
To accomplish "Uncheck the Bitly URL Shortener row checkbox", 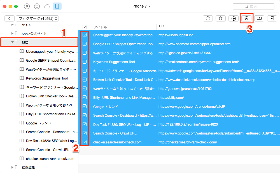I will [85, 98].
